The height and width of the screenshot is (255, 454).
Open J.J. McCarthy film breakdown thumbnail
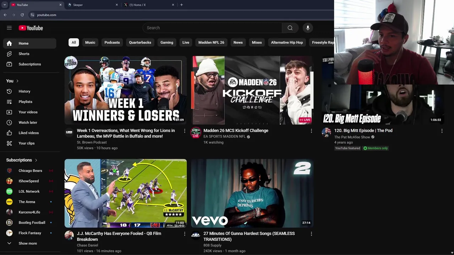pos(126,193)
